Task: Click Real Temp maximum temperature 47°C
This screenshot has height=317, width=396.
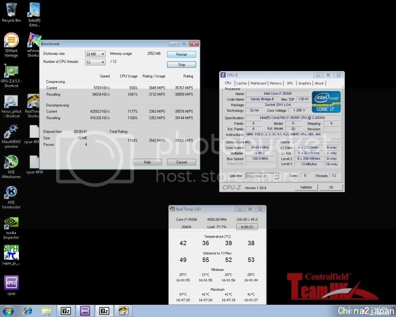Action: tap(183, 294)
